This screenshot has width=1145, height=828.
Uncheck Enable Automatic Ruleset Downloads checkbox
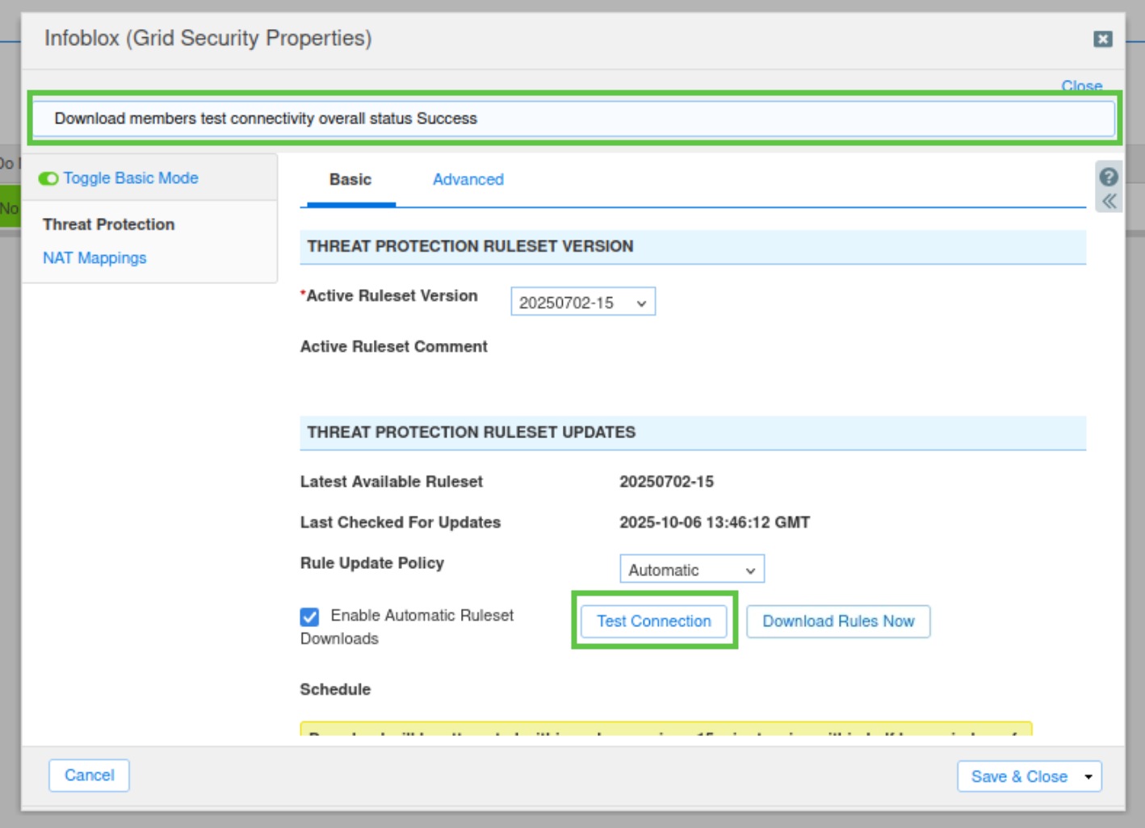click(309, 617)
